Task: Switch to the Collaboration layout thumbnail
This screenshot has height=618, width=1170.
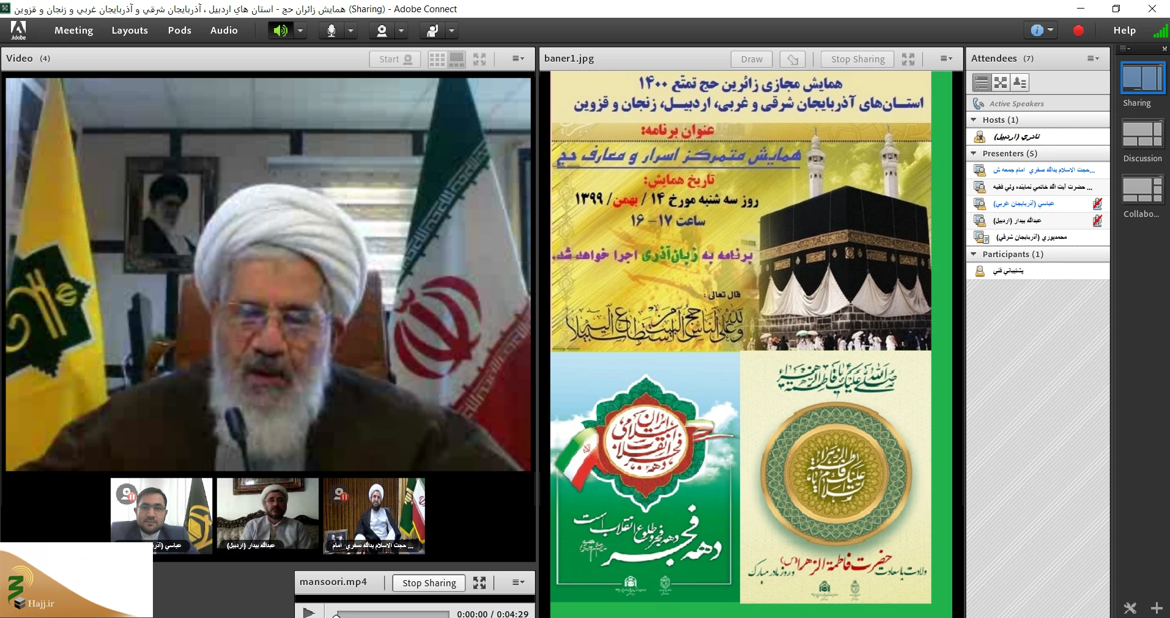Action: click(1142, 190)
